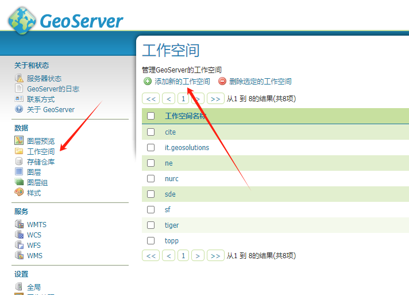Click bottom < previous page button

tap(168, 255)
